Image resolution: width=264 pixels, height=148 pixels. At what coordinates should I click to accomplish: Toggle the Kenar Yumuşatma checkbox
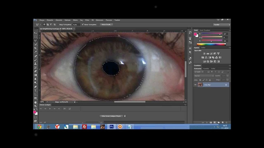(x=83, y=25)
